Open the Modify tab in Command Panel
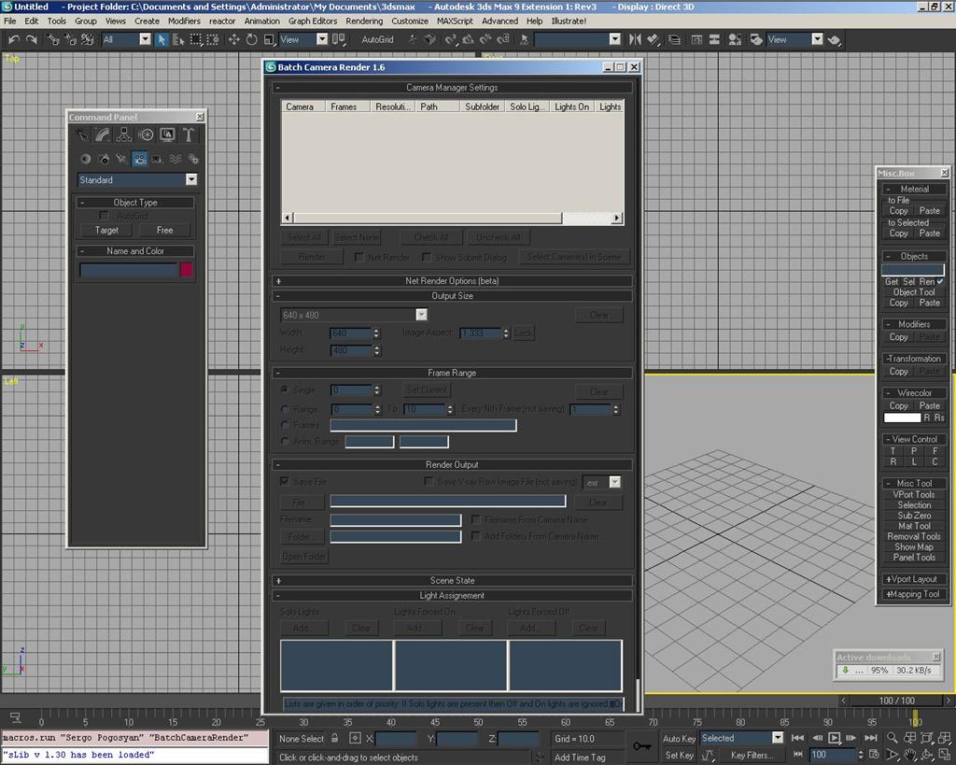 pos(103,135)
